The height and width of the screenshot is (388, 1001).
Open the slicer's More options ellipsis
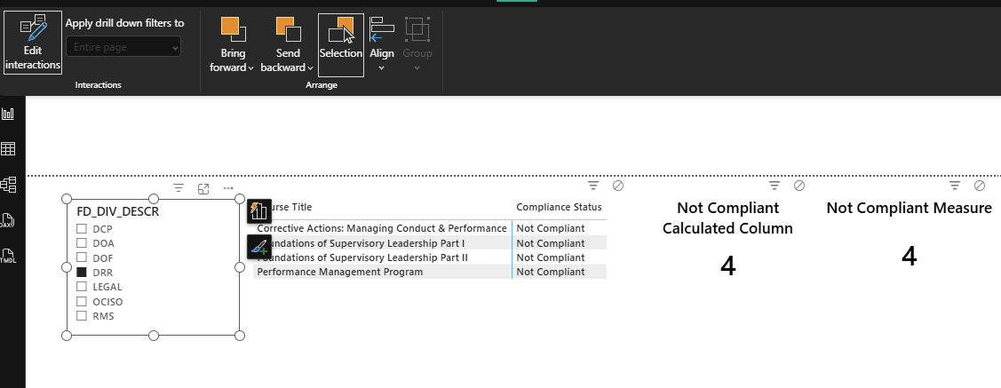(x=228, y=188)
